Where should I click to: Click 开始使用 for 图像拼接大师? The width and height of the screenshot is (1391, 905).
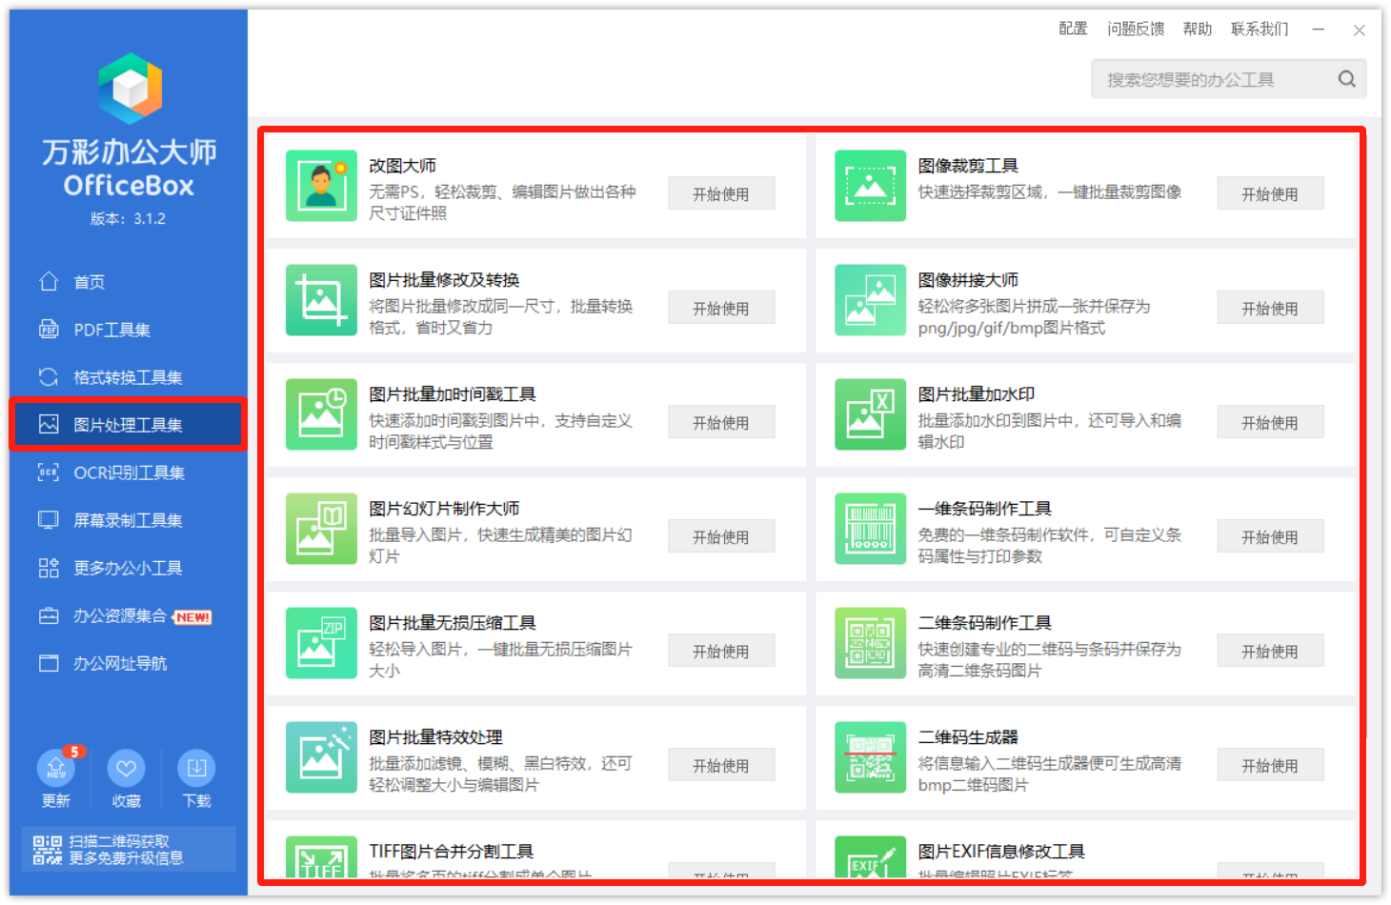point(1270,308)
